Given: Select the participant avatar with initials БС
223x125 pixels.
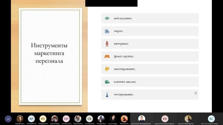Looking at the screenshot, I should coord(212,119).
